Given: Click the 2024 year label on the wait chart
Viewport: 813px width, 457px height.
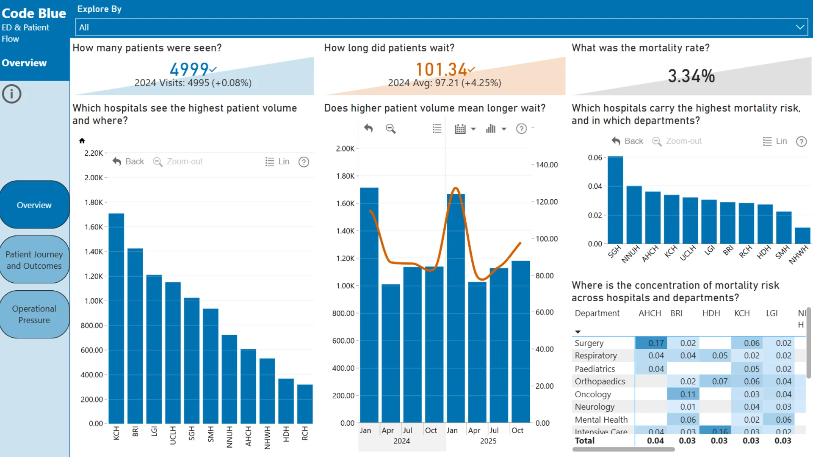Looking at the screenshot, I should (x=401, y=441).
